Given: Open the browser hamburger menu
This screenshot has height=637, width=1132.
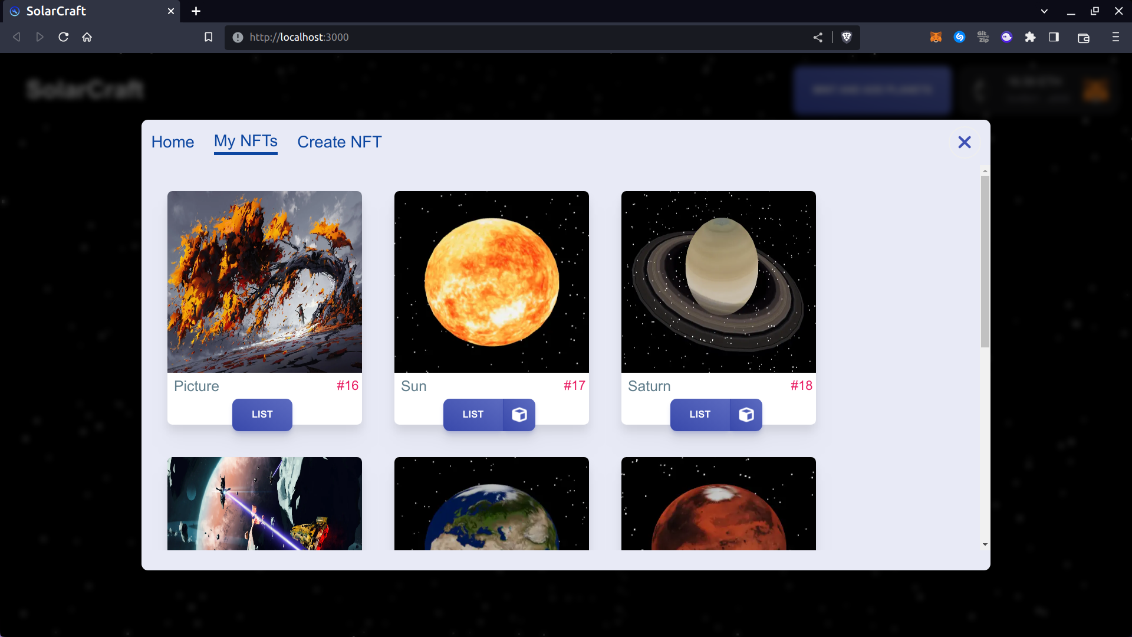Looking at the screenshot, I should click(1115, 37).
